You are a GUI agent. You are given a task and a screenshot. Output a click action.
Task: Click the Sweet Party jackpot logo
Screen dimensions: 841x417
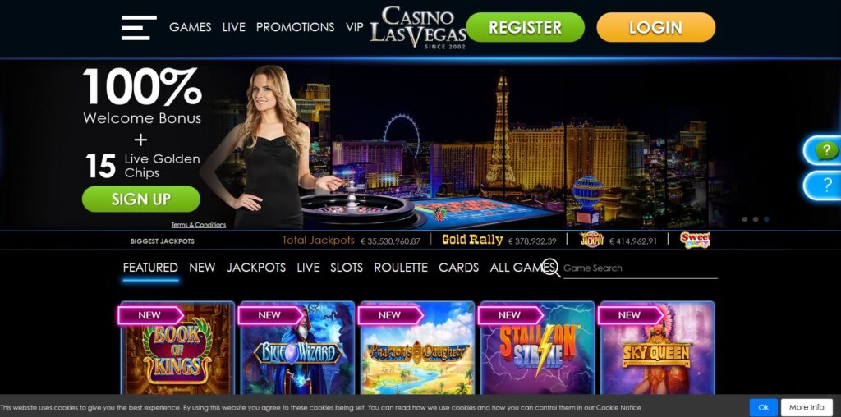click(x=695, y=241)
